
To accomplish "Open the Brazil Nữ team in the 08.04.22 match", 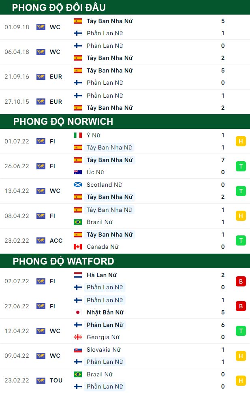I will tap(100, 222).
